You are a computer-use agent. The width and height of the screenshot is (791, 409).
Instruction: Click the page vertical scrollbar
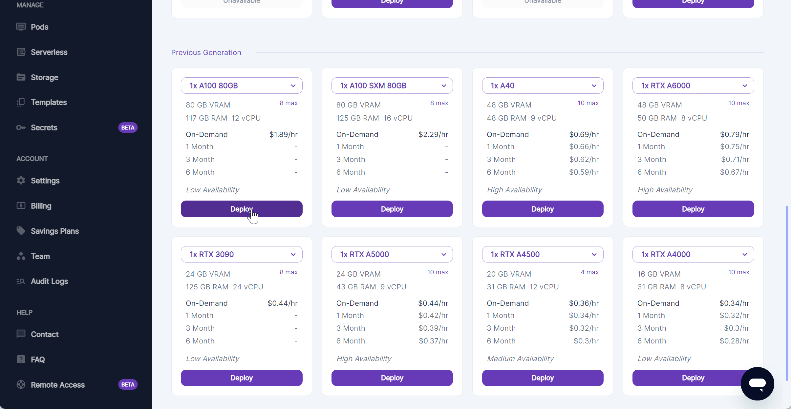[x=787, y=293]
